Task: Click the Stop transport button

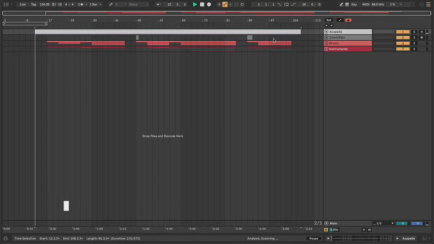Action: (x=202, y=4)
